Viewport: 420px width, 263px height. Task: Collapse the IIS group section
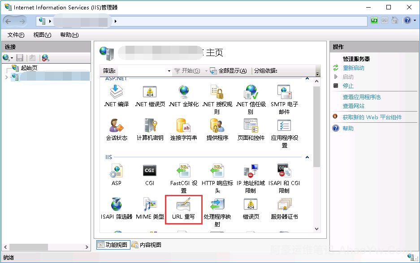[x=307, y=157]
